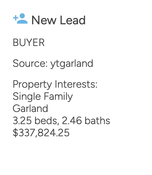The height and width of the screenshot is (175, 152).
Task: Open the ytgarland source value
Action: coord(72,64)
